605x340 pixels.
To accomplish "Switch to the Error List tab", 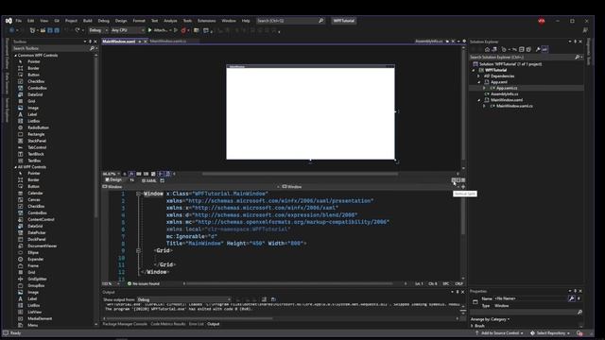I will (196, 324).
